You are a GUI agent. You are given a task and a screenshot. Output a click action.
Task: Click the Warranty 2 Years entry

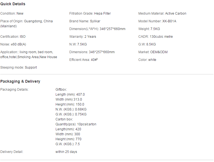pyautogui.click(x=83, y=37)
